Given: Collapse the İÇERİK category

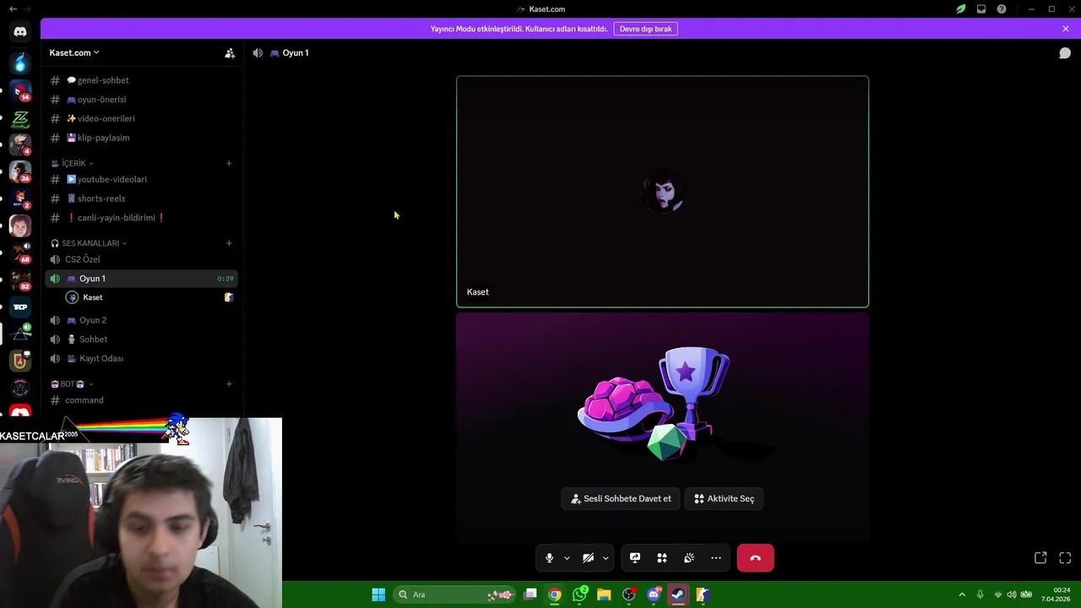Looking at the screenshot, I should 72,163.
